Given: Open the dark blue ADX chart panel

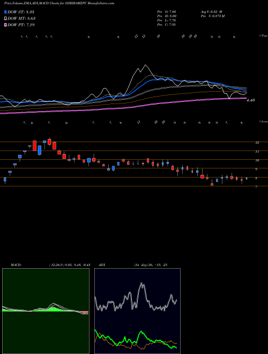Looking at the screenshot, I should click(x=137, y=311).
